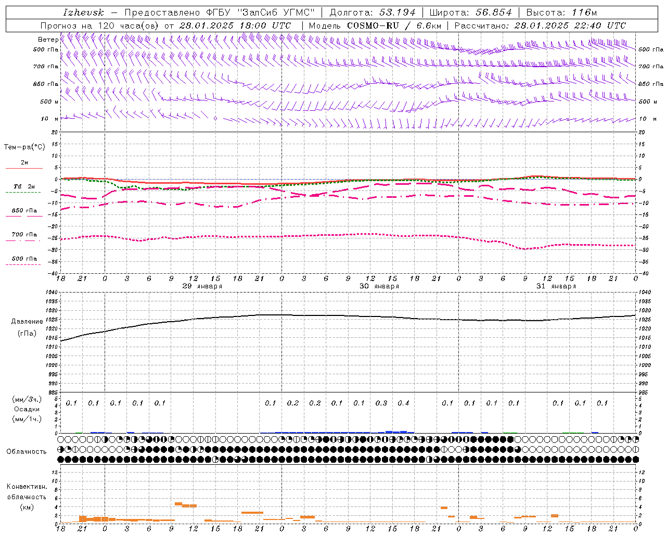Image resolution: width=666 pixels, height=533 pixels.
Task: Click the "Широта: 56.854" latitude value
Action: tap(471, 12)
